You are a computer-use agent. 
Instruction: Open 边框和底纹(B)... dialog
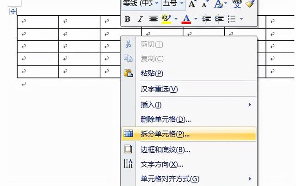pos(189,150)
